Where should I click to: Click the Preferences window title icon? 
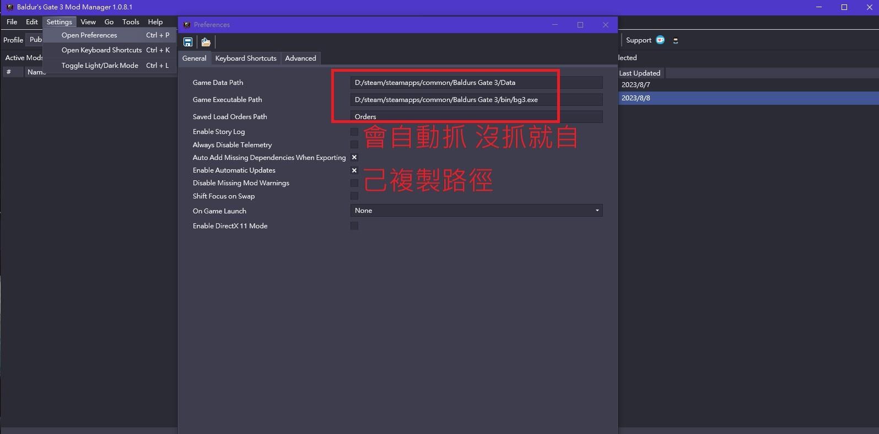click(187, 25)
